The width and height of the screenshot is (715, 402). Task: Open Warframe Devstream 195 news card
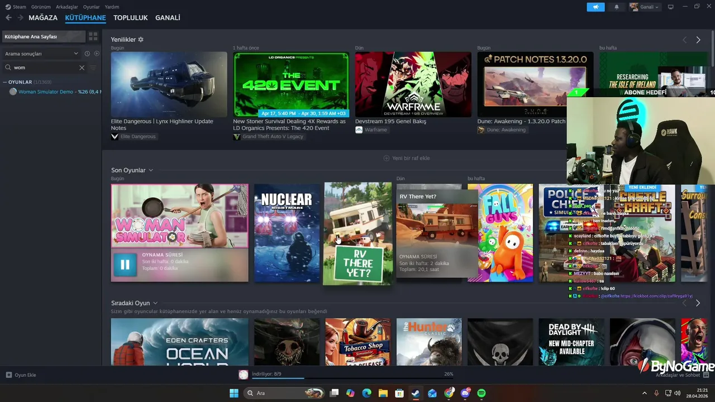point(413,85)
